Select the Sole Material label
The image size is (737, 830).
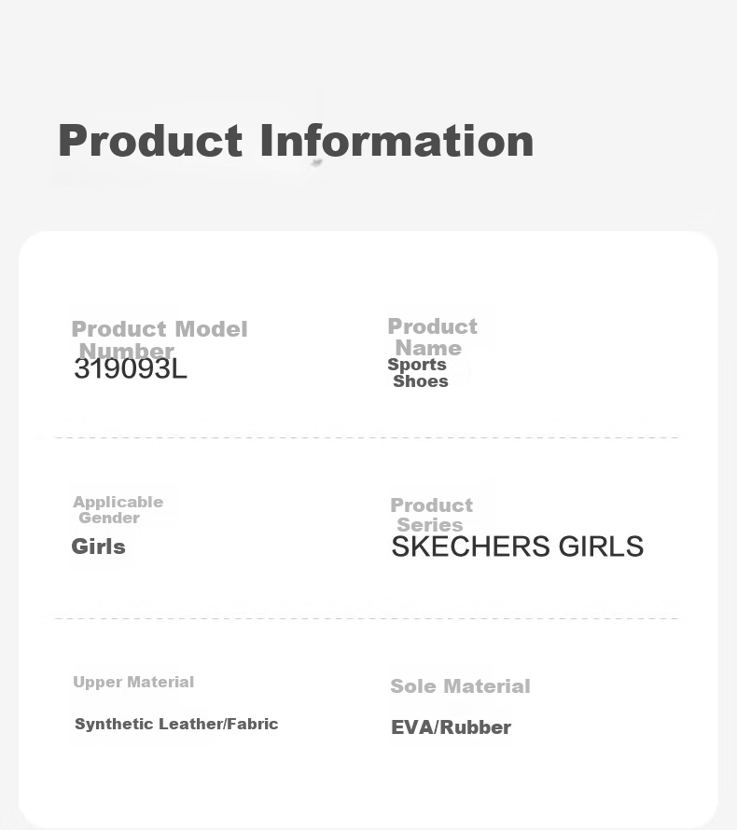(x=460, y=686)
